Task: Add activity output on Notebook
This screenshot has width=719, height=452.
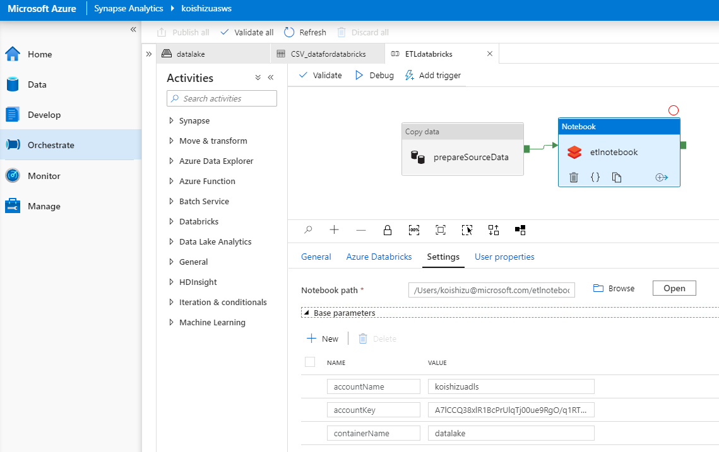Action: tap(662, 177)
